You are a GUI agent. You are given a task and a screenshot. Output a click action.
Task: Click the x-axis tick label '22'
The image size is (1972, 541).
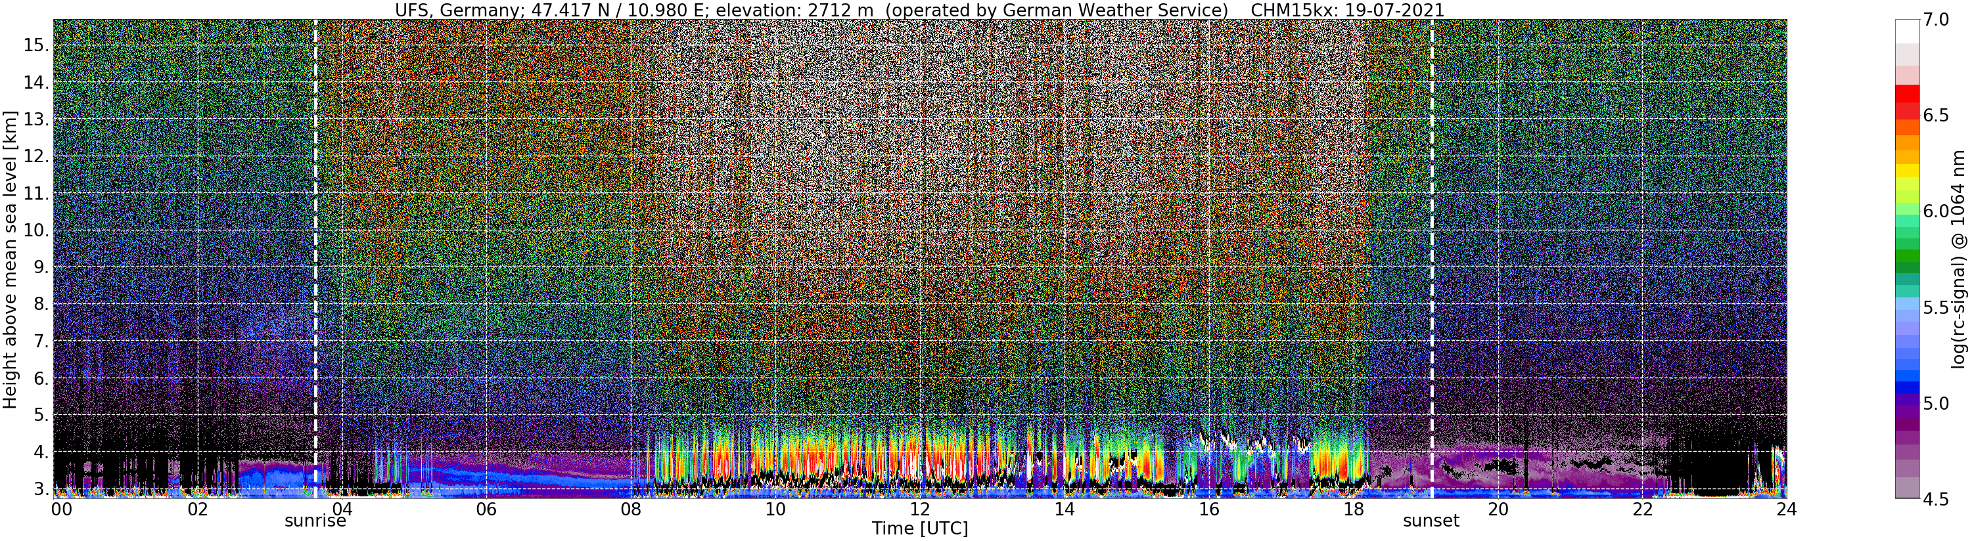pos(1642,509)
